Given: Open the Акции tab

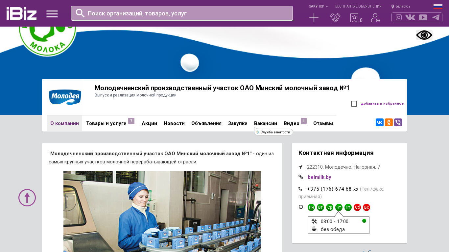Looking at the screenshot, I should coord(149,123).
